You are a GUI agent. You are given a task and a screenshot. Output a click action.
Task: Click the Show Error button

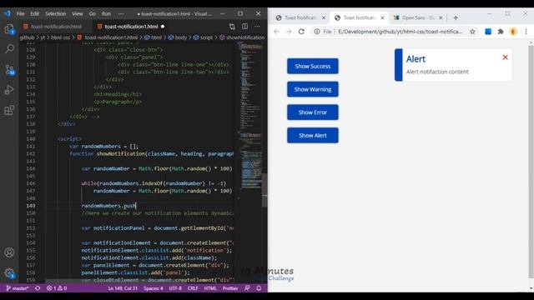coord(313,112)
